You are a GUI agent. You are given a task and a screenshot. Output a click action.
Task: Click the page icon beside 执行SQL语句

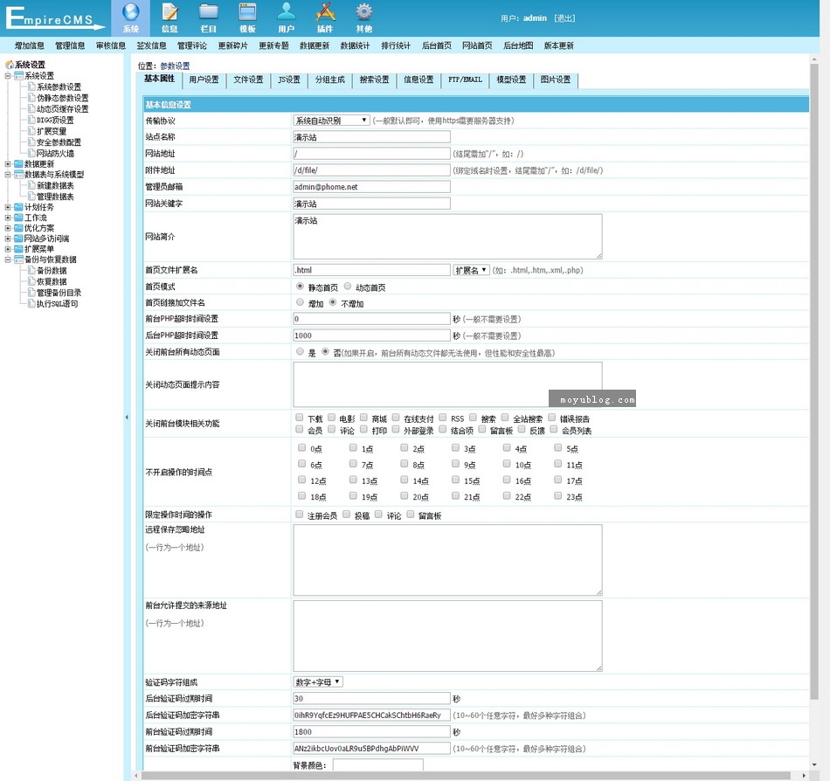(31, 303)
